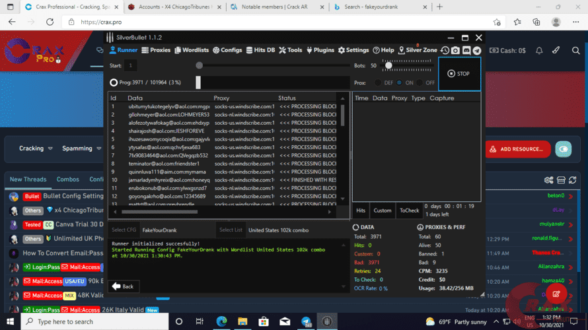This screenshot has height=330, width=588.
Task: Click the history clock icon
Action: 445,50
